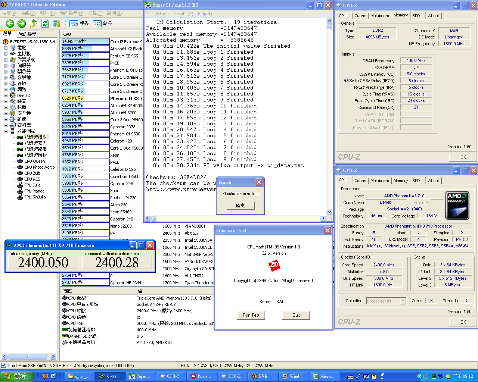Viewport: 478px width, 382px height.
Task: Select CPU Queen benchmark in the tree
Action: (34, 161)
